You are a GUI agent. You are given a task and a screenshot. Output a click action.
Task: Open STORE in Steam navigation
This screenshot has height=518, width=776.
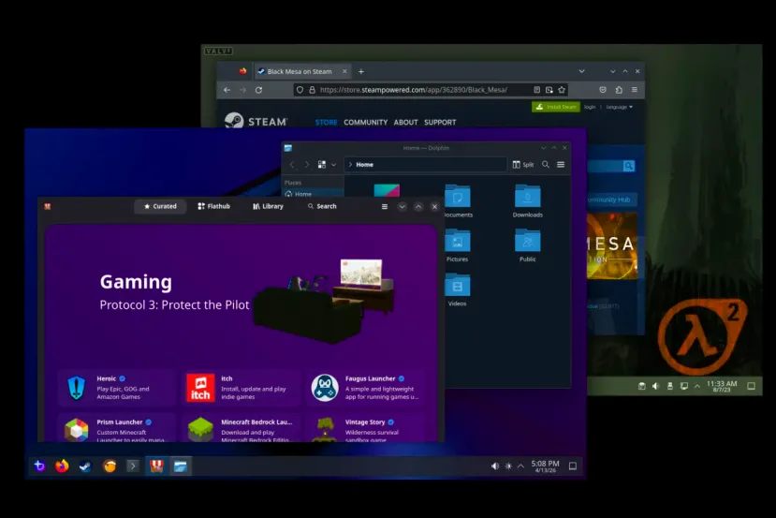coord(326,123)
